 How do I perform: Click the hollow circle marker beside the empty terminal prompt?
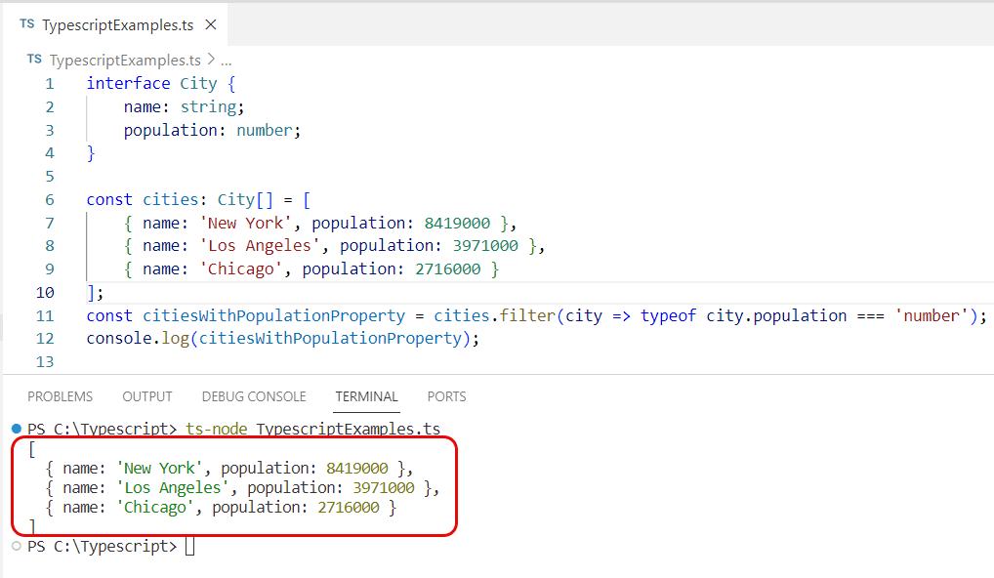[17, 546]
